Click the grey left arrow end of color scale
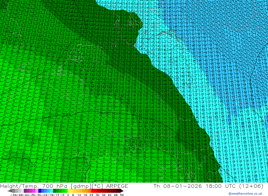 click(x=10, y=191)
